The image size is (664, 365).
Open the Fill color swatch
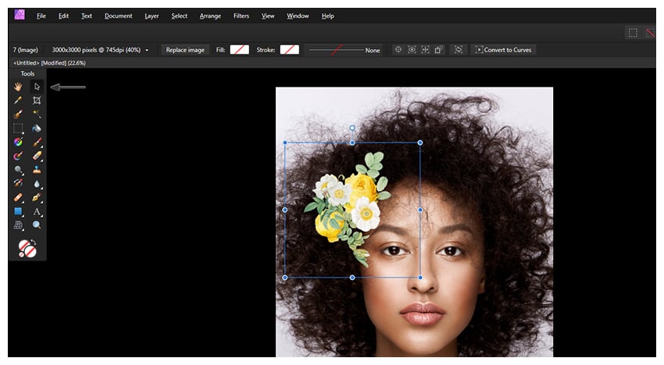pos(239,50)
